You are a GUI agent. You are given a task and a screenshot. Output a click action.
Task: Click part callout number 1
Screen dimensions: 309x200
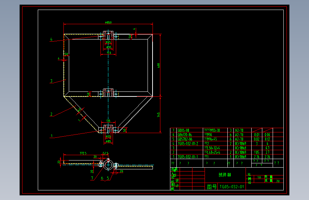coord(52,136)
